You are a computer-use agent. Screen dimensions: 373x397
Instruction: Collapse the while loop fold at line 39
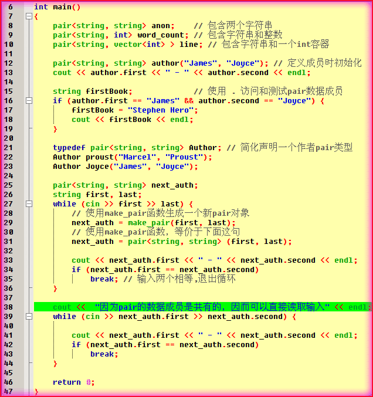[x=29, y=317]
